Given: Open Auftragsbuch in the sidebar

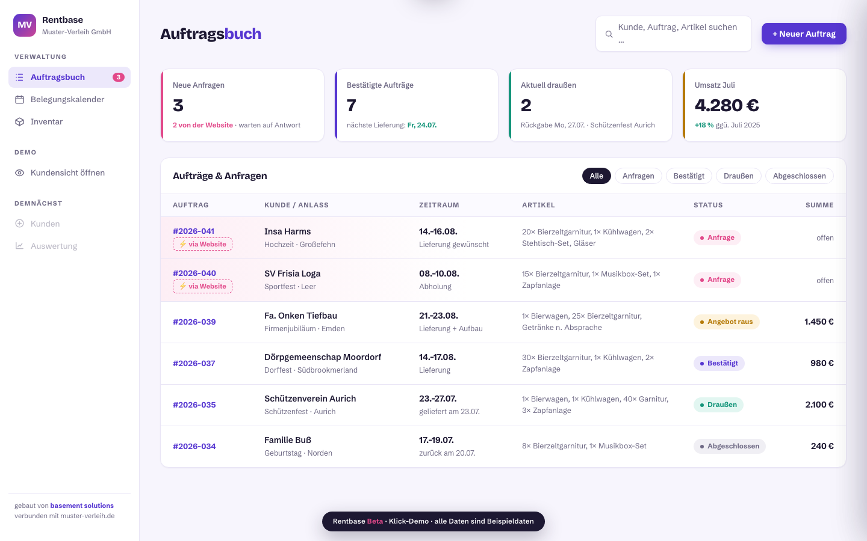Looking at the screenshot, I should click(69, 77).
